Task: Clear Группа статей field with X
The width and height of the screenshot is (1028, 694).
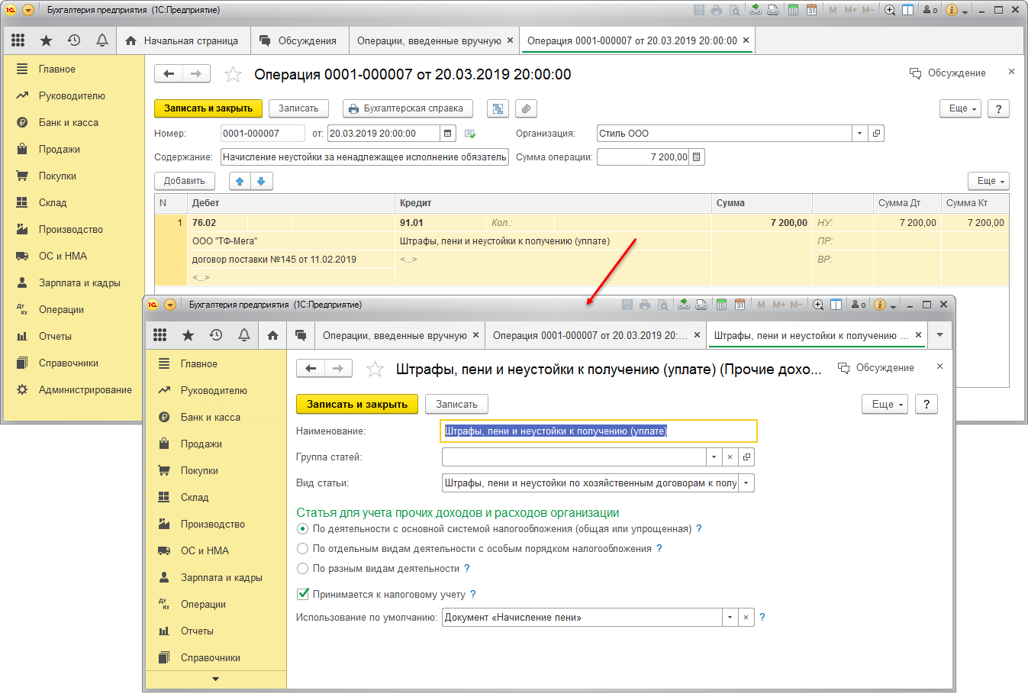Action: [730, 457]
